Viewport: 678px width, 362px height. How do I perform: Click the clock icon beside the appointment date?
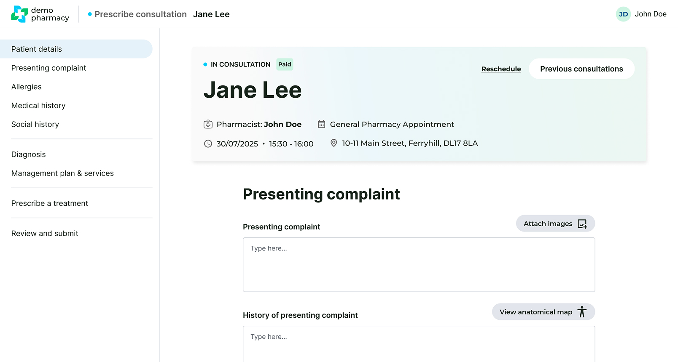point(208,144)
